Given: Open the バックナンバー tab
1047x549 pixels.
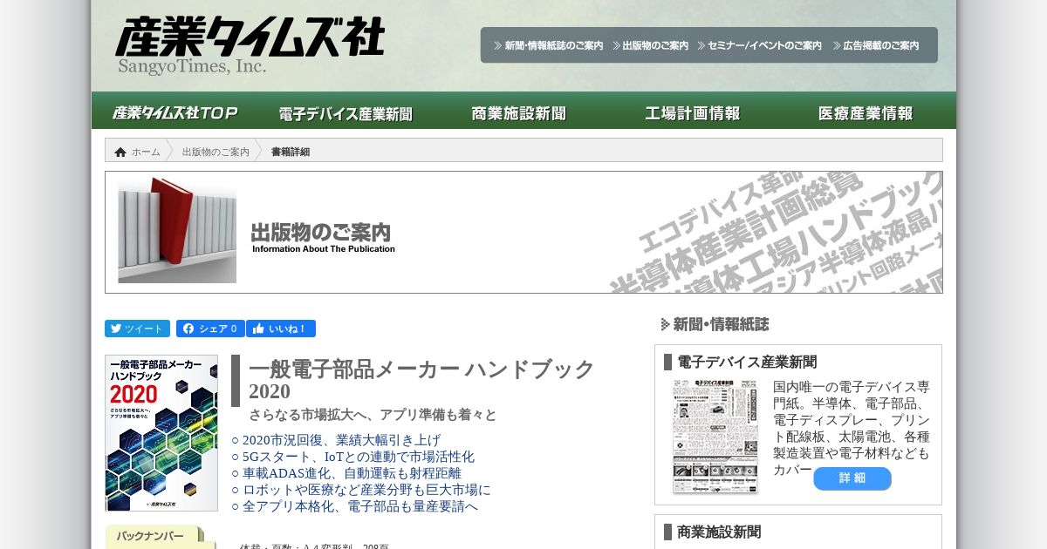Looking at the screenshot, I should [x=155, y=537].
